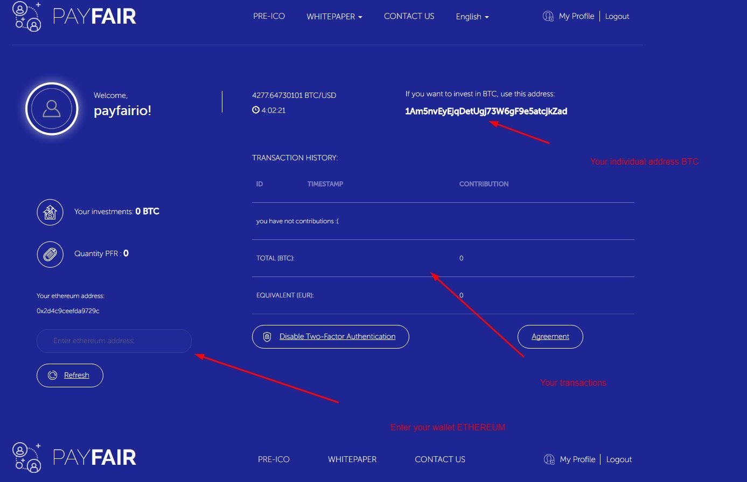Click the 'Quantity PFR : 0' text
The image size is (747, 482).
pyautogui.click(x=101, y=253)
